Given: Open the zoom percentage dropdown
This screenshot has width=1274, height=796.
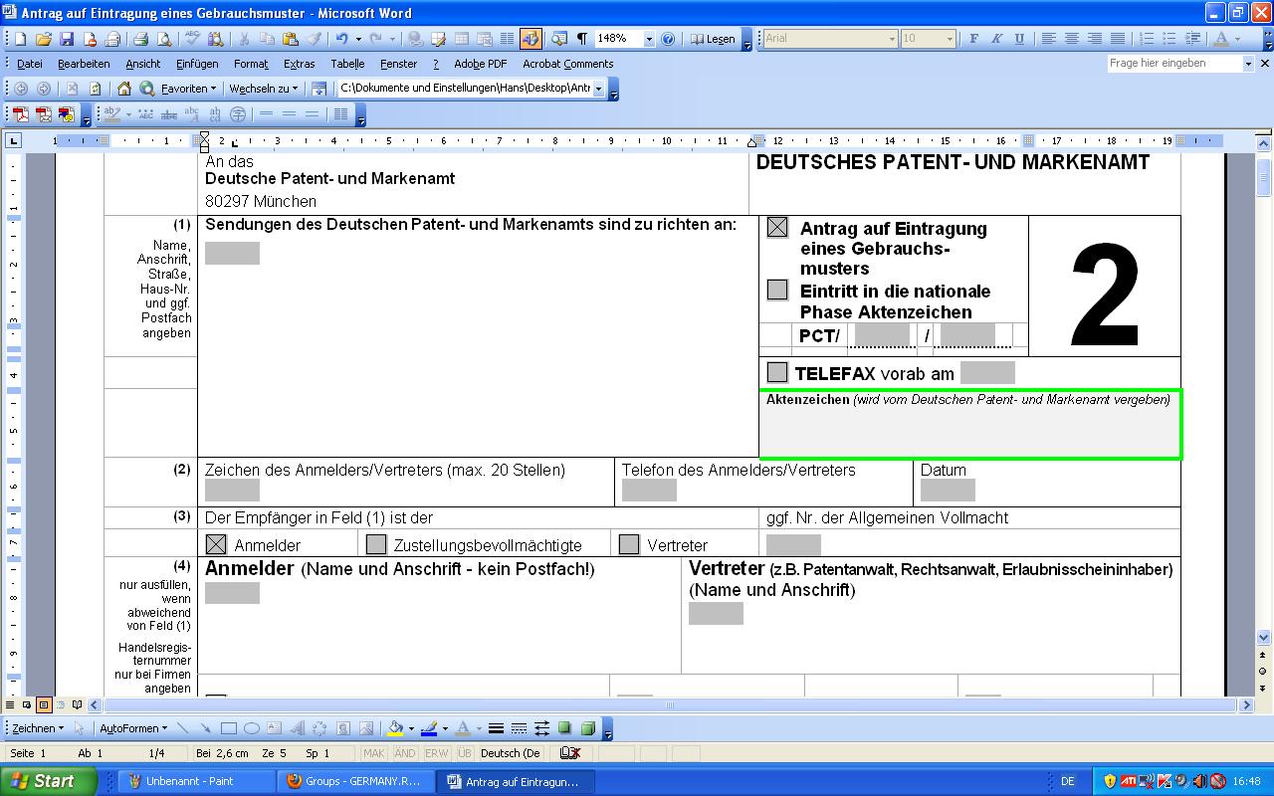Looking at the screenshot, I should [649, 39].
